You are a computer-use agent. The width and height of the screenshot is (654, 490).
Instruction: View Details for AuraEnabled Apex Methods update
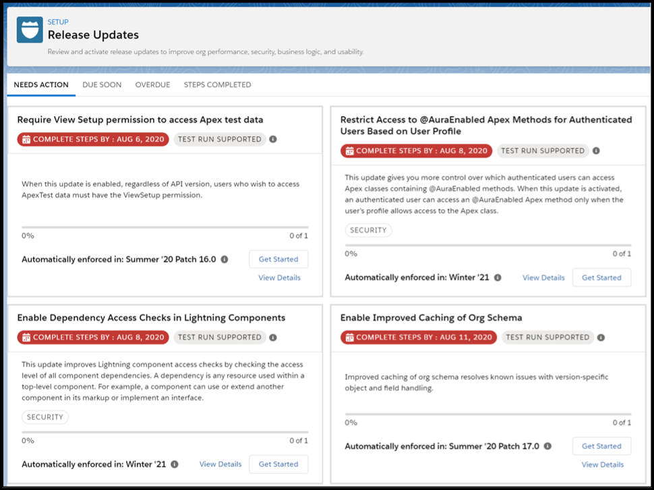click(x=543, y=277)
